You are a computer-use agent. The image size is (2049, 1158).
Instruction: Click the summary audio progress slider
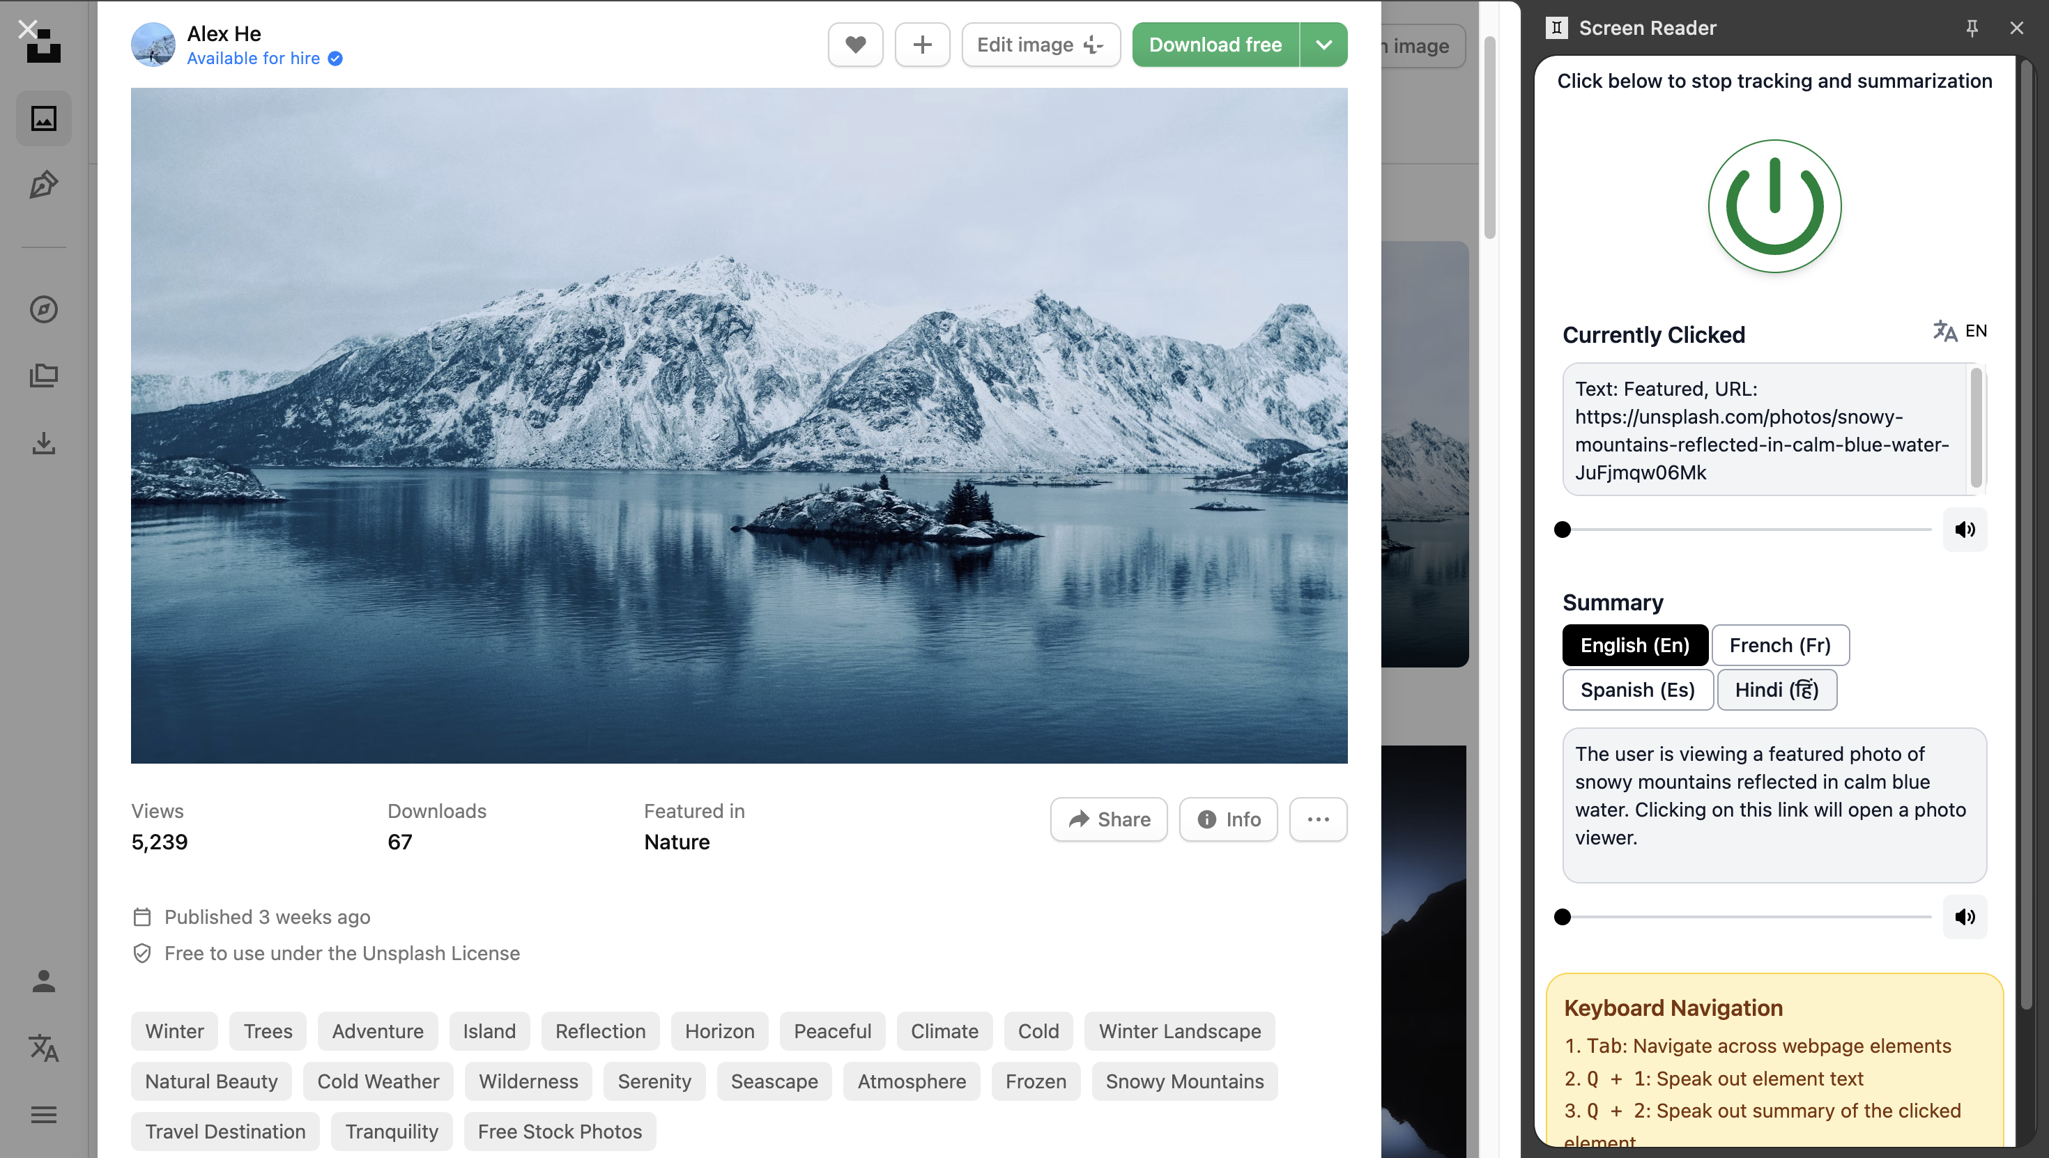click(x=1746, y=917)
